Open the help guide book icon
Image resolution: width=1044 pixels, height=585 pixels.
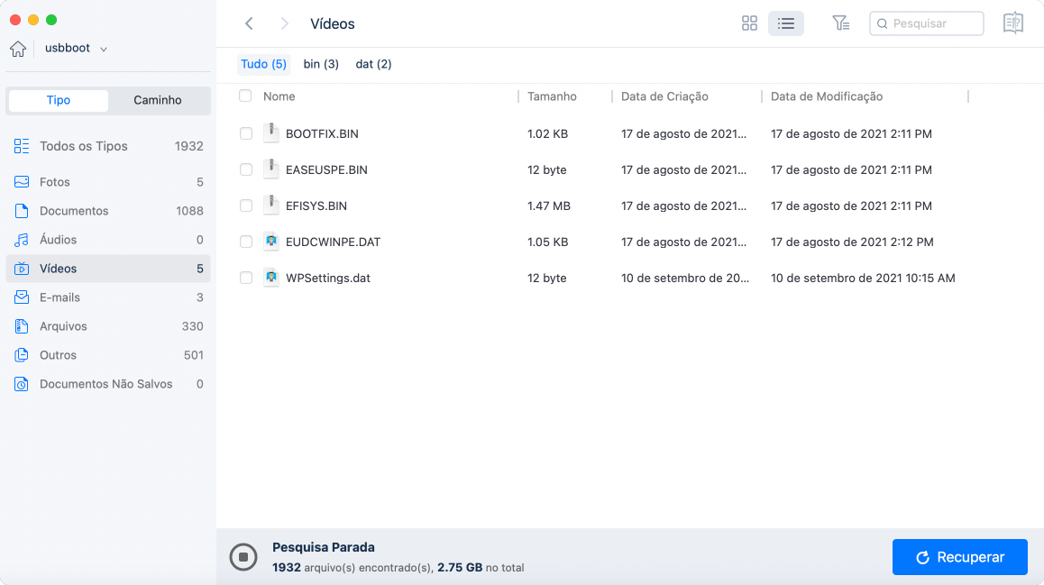[1012, 23]
